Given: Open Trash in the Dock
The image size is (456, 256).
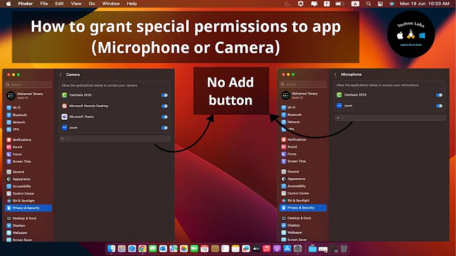Looking at the screenshot, I should pyautogui.click(x=343, y=249).
